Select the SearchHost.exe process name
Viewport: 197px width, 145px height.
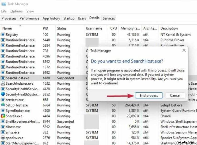pos(17,78)
